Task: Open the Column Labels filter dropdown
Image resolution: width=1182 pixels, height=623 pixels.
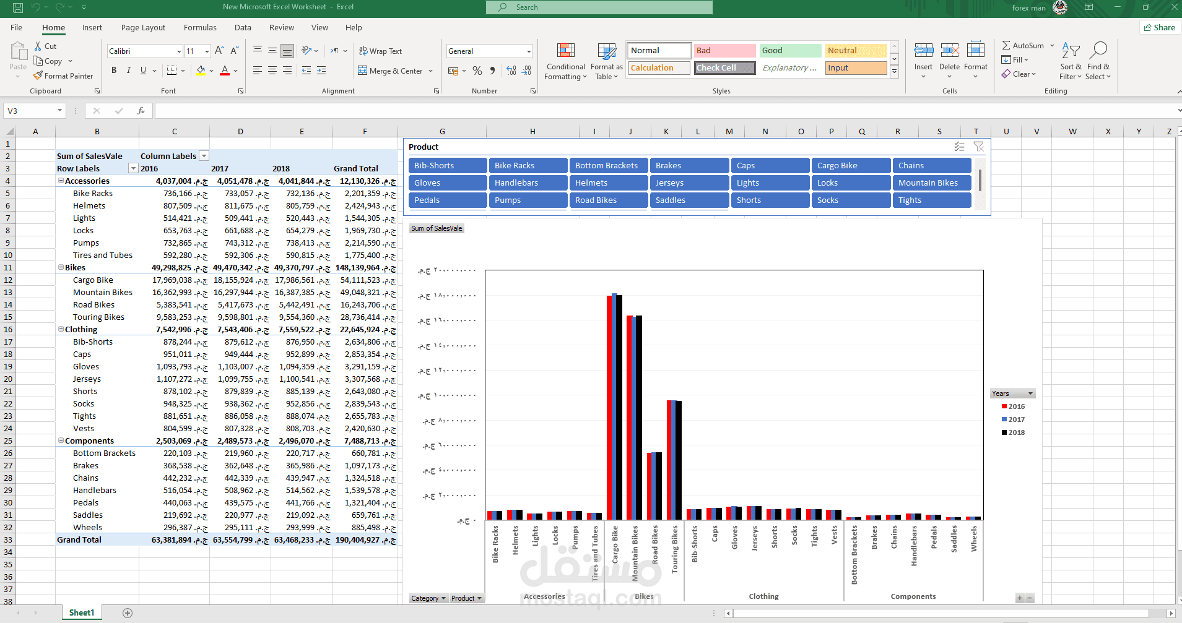Action: pos(204,156)
